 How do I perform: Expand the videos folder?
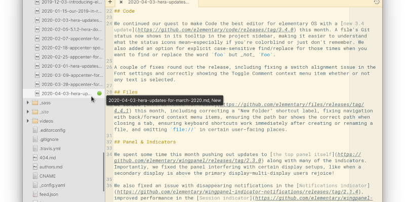(x=28, y=121)
